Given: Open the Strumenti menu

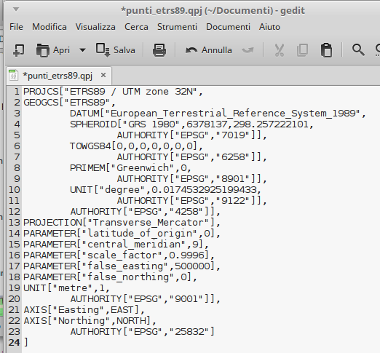Looking at the screenshot, I should [x=177, y=27].
